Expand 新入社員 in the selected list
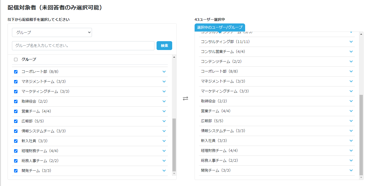The width and height of the screenshot is (366, 186). [351, 141]
